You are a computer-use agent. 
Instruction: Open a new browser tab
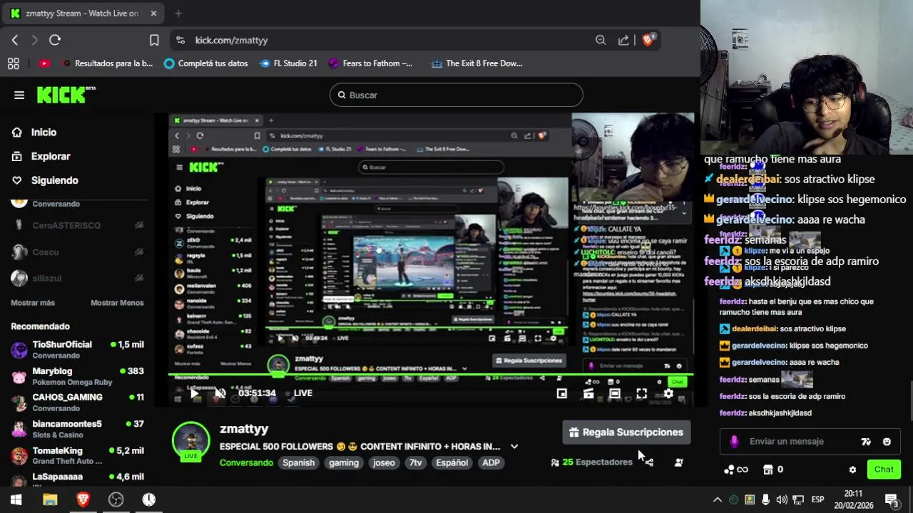click(178, 14)
